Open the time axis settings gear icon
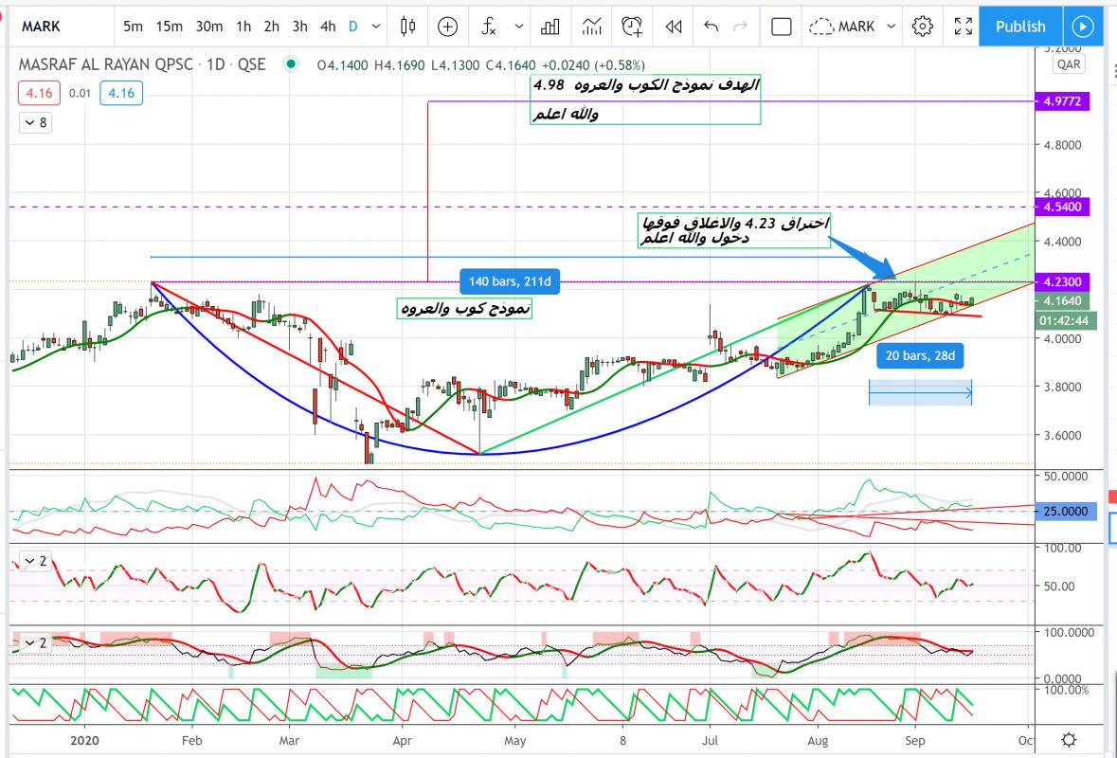The image size is (1117, 758). click(1069, 739)
